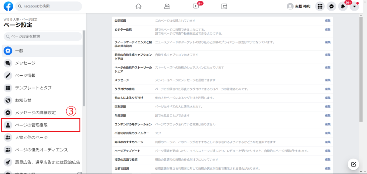This screenshot has height=174, width=367.
Task: Open the nine-dot menu grid icon
Action: tap(320, 6)
